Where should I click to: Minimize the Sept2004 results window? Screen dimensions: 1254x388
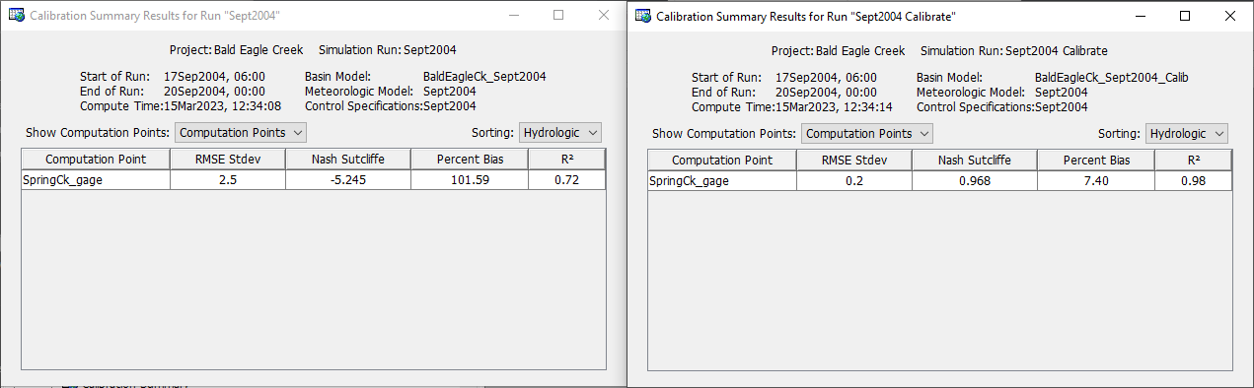tap(513, 16)
